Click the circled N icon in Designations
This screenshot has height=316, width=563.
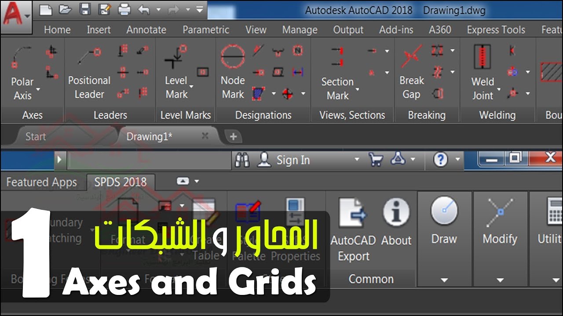298,50
